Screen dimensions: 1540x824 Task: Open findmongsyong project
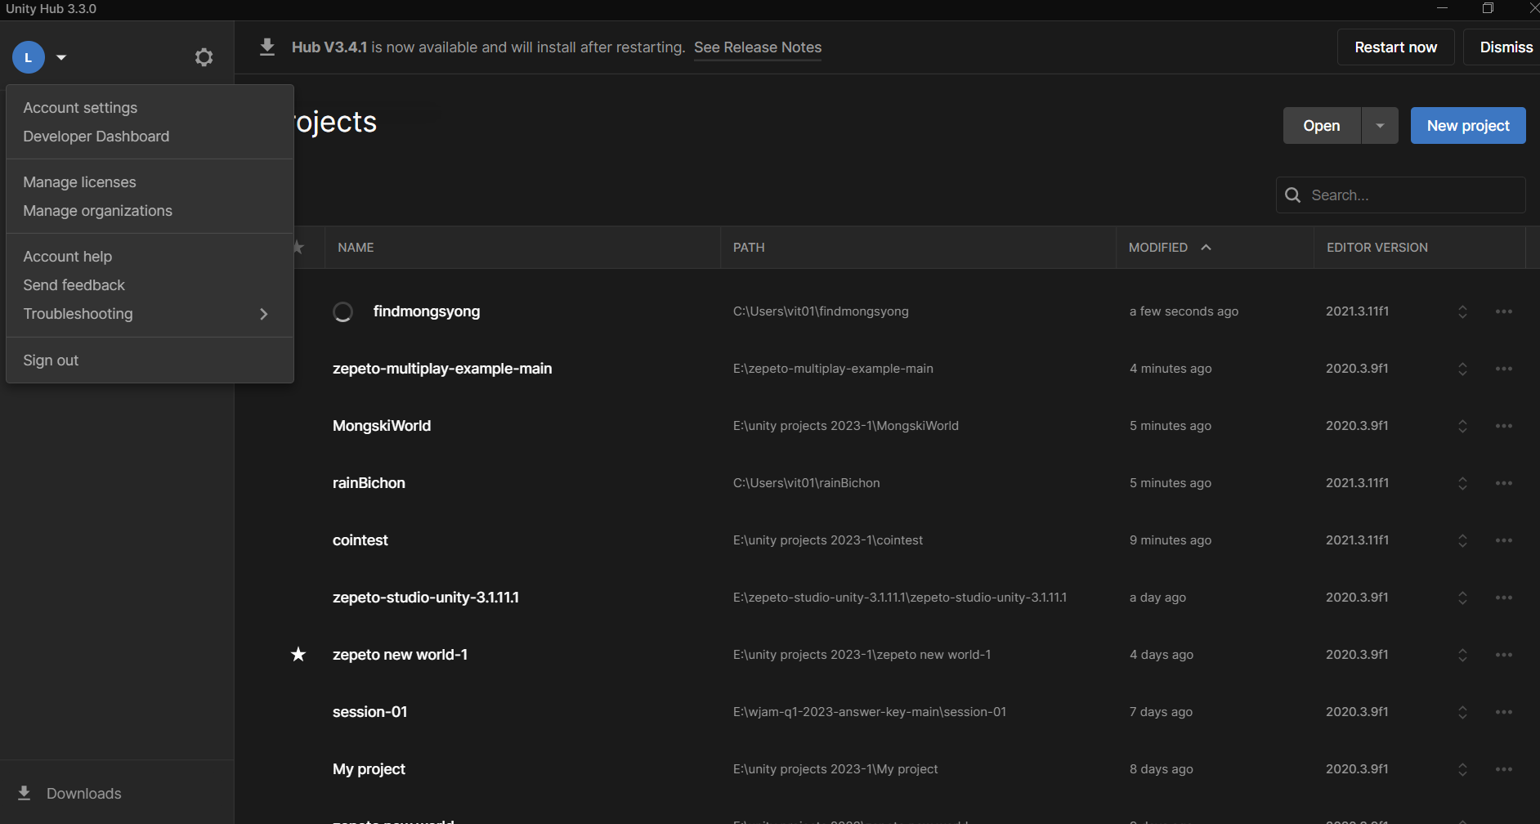point(426,311)
